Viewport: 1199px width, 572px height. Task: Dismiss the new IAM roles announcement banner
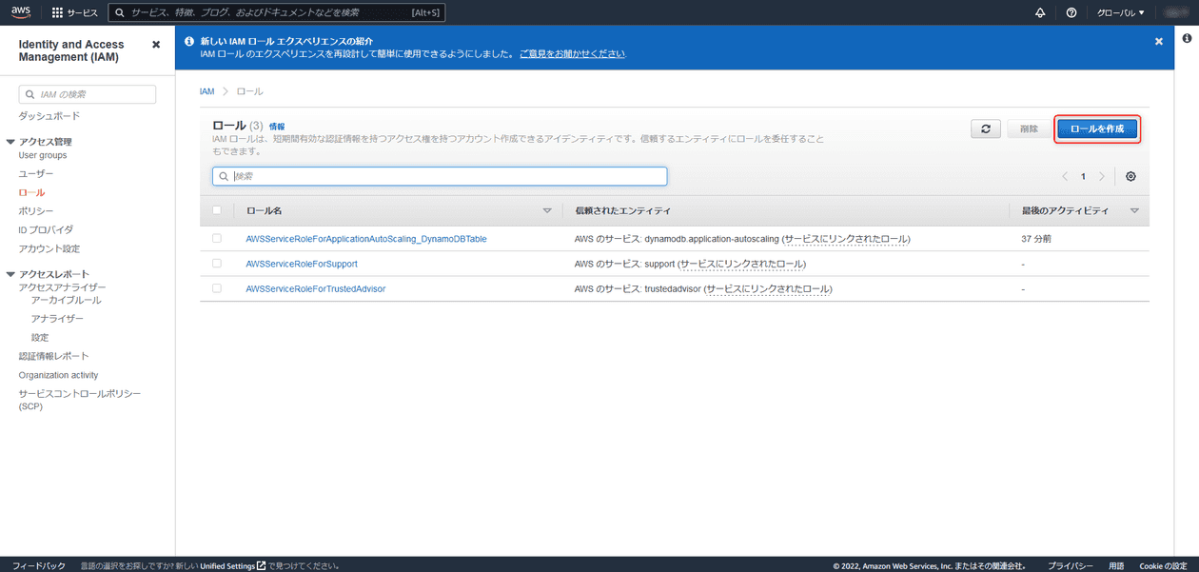[1158, 41]
